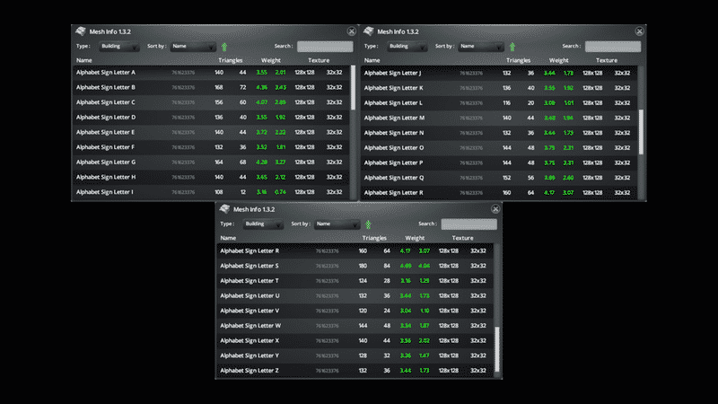Viewport: 718px width, 404px height.
Task: Toggle sort order arrow in window listing Letter Z
Action: point(368,224)
